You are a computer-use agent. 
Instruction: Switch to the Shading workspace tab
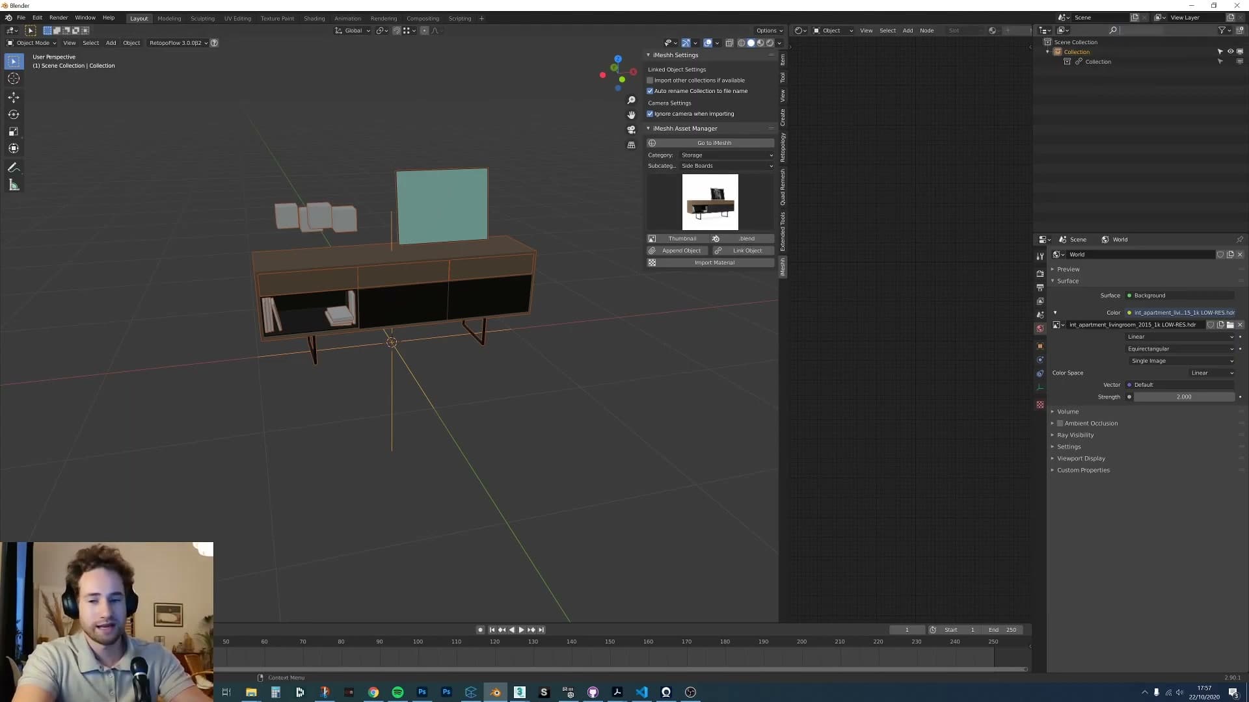pyautogui.click(x=314, y=18)
